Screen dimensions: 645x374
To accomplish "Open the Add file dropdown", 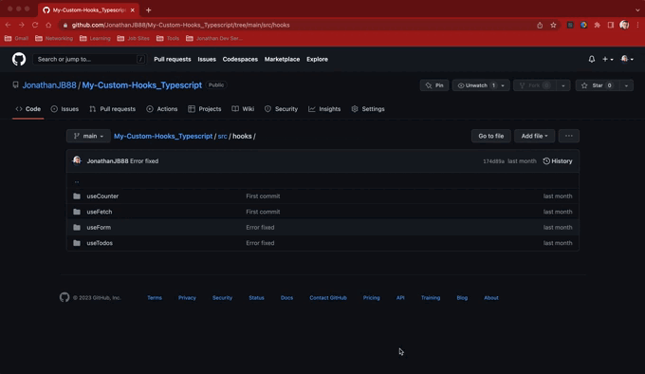I will (534, 136).
